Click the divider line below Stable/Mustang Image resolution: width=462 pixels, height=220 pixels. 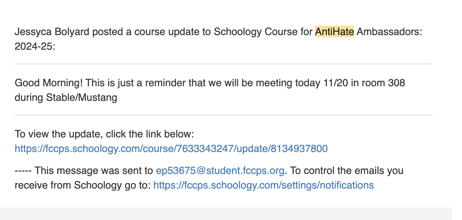click(224, 115)
